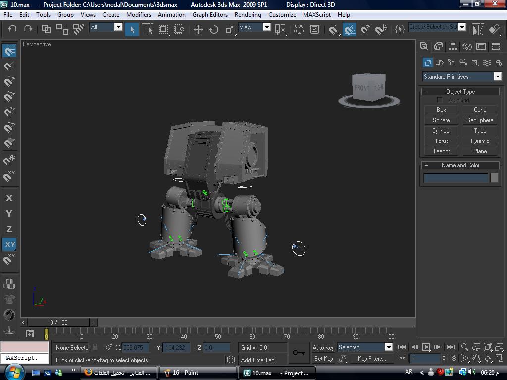Click the Zoom Extents viewport icon

pos(488,347)
